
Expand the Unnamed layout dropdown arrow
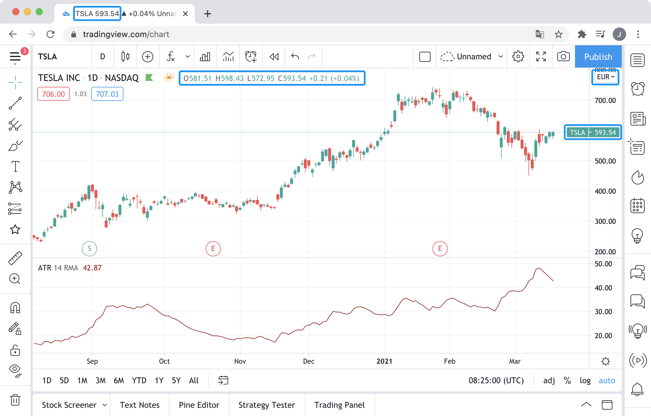coord(501,56)
